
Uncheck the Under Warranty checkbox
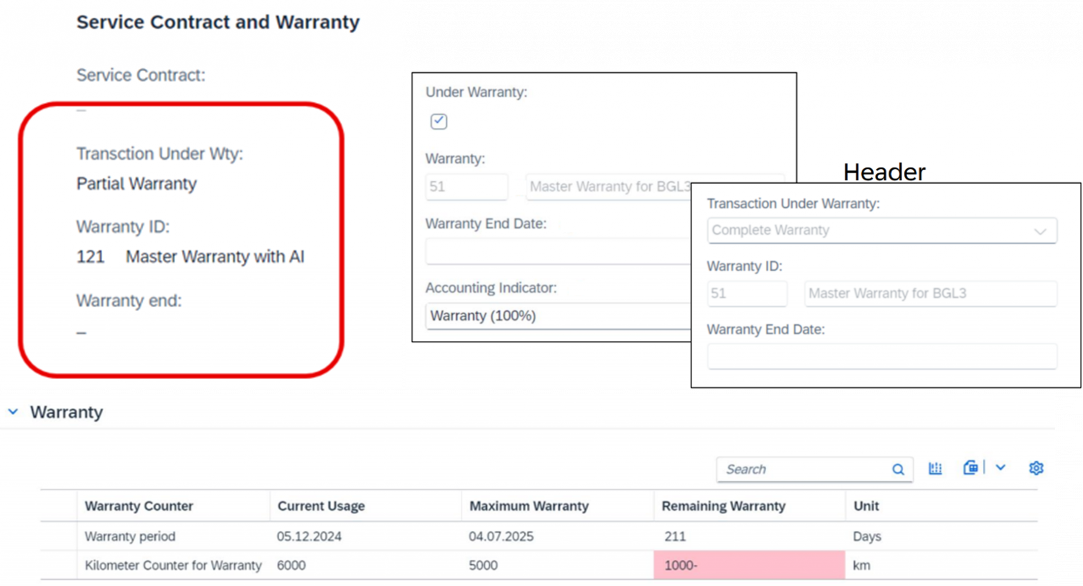(x=438, y=122)
